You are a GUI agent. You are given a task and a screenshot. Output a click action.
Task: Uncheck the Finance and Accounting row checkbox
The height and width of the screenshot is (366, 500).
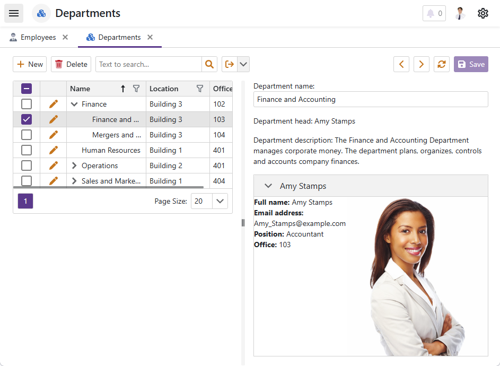tap(27, 119)
